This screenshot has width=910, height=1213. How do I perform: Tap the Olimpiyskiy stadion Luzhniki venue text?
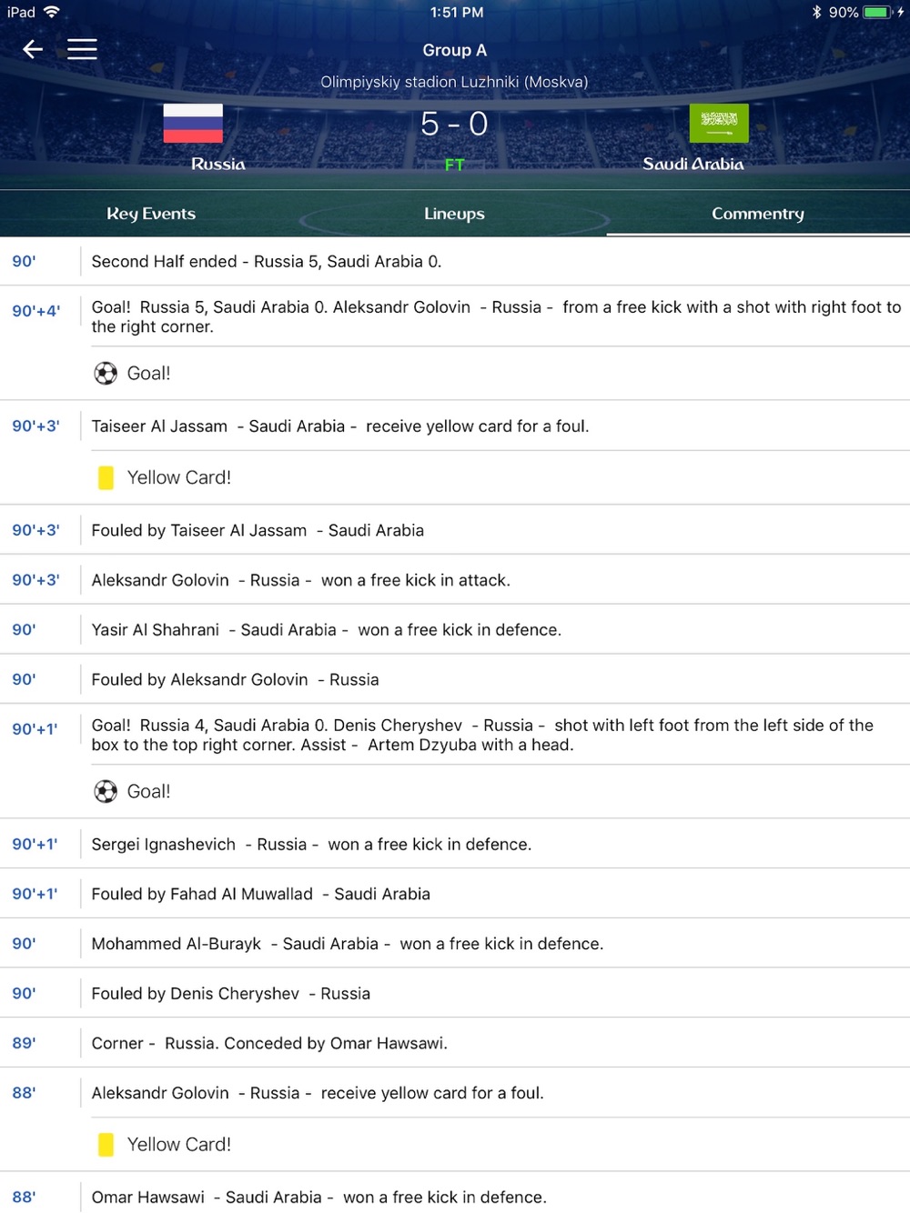[x=454, y=82]
